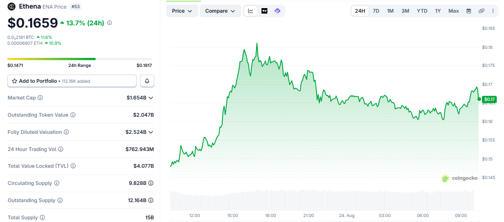Click the 15B total supply value
The width and height of the screenshot is (504, 222).
(x=149, y=217)
